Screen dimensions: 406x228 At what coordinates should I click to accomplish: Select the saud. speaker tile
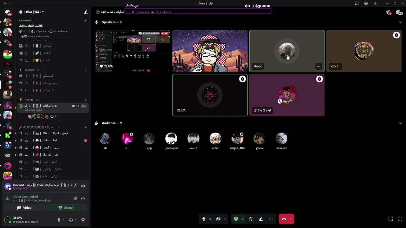(210, 51)
